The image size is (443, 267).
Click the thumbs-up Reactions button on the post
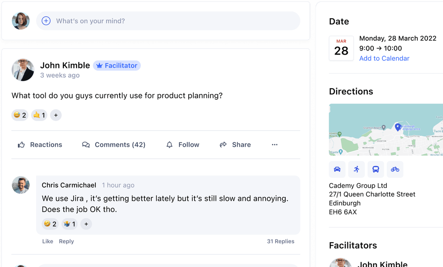click(40, 145)
